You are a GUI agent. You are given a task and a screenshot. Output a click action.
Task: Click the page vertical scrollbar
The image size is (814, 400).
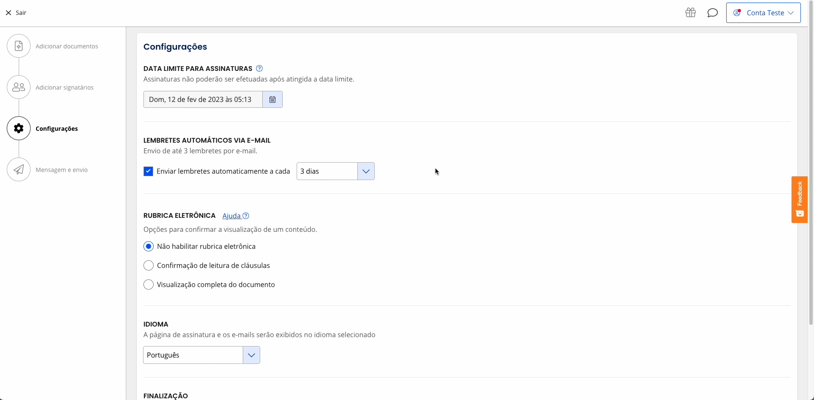(x=811, y=163)
